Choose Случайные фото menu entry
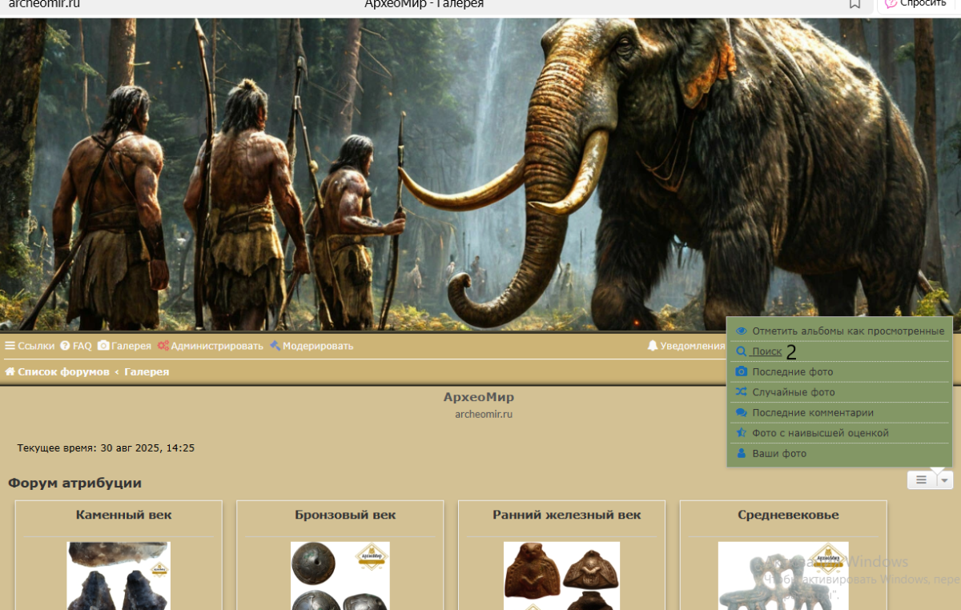 coord(793,392)
